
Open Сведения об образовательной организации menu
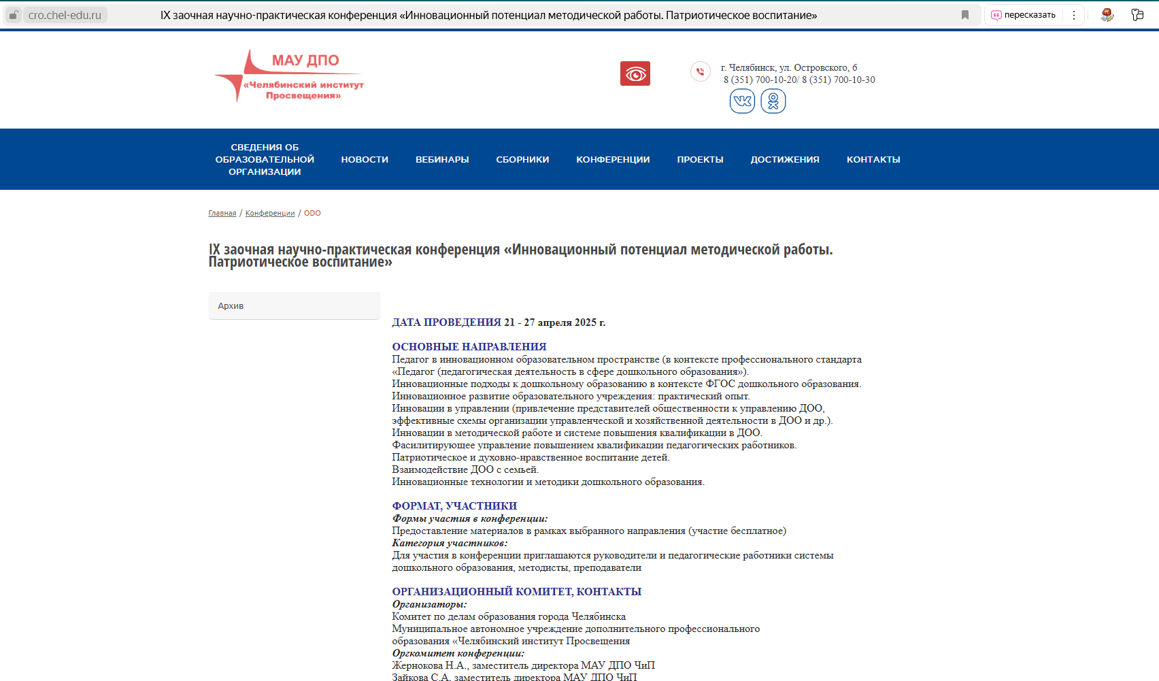[265, 159]
